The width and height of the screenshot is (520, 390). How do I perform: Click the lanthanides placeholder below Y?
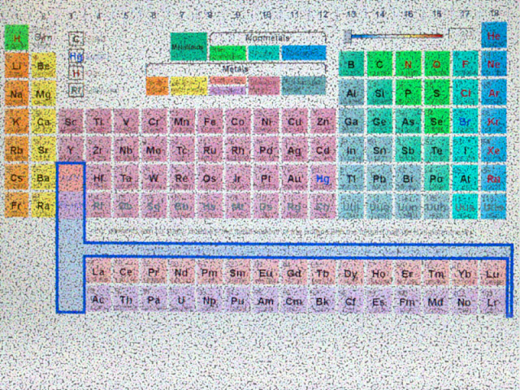click(71, 178)
